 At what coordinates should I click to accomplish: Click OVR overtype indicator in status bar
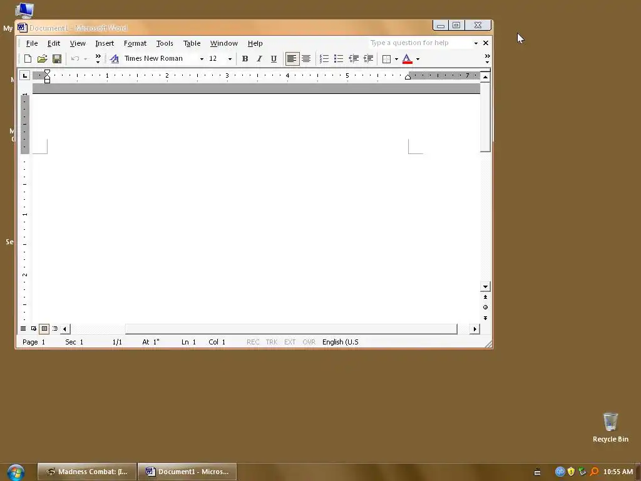pyautogui.click(x=309, y=342)
